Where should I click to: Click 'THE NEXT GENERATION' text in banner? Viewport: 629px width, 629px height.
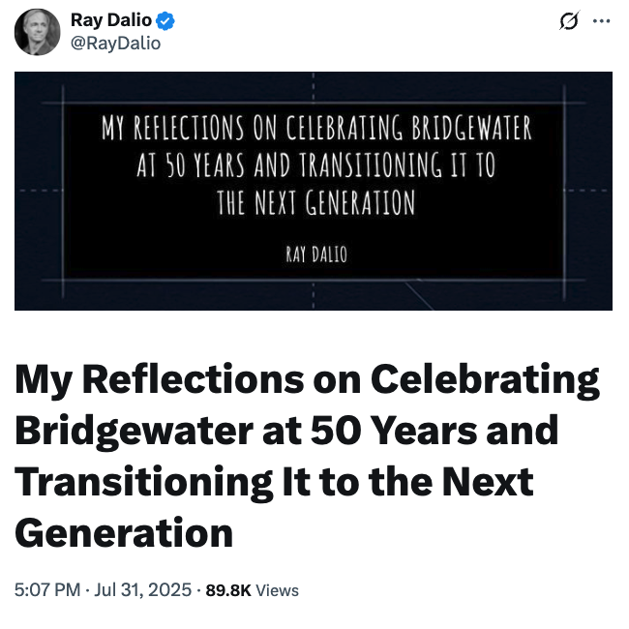click(x=316, y=202)
